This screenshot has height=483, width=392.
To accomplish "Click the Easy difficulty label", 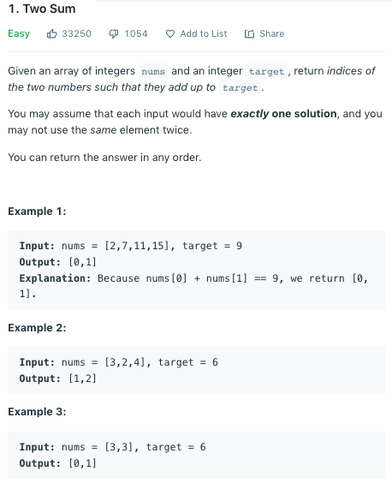I will coord(19,33).
